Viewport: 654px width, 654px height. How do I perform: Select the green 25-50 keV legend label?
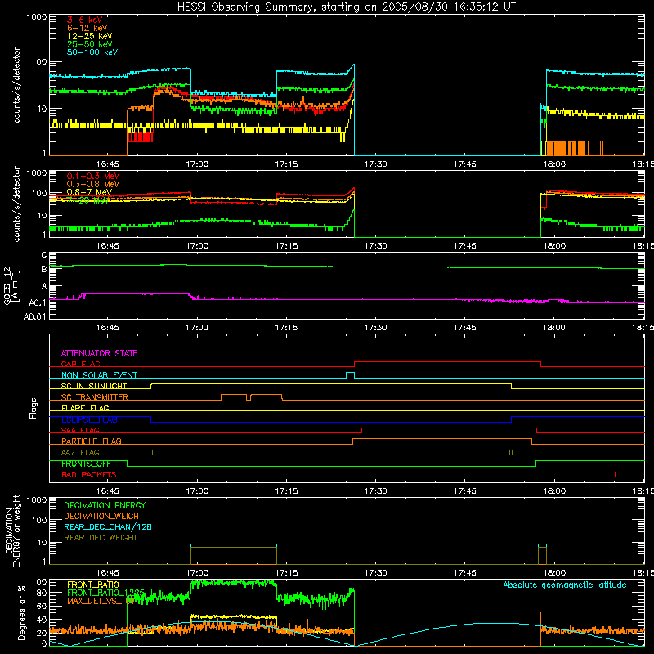(x=90, y=44)
